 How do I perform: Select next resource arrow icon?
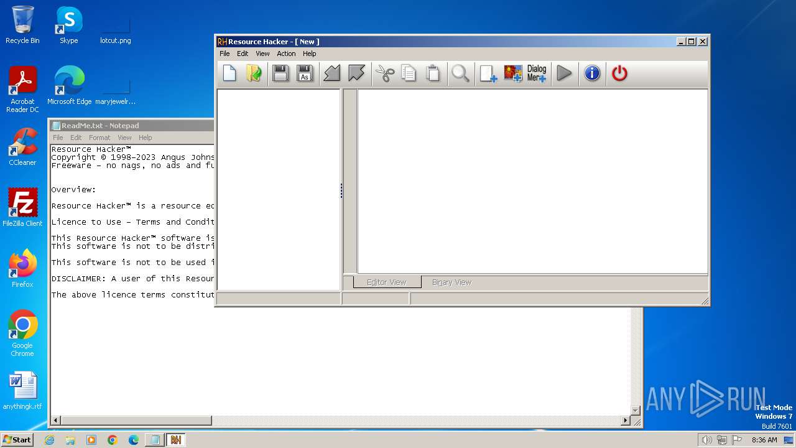(356, 73)
